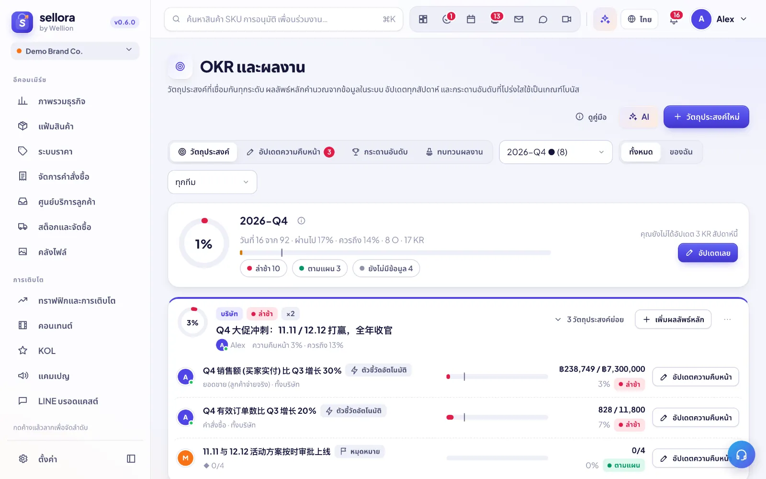
Task: Toggle the ยังไม่มีข้อมูล 4 filter chip
Action: (386, 268)
